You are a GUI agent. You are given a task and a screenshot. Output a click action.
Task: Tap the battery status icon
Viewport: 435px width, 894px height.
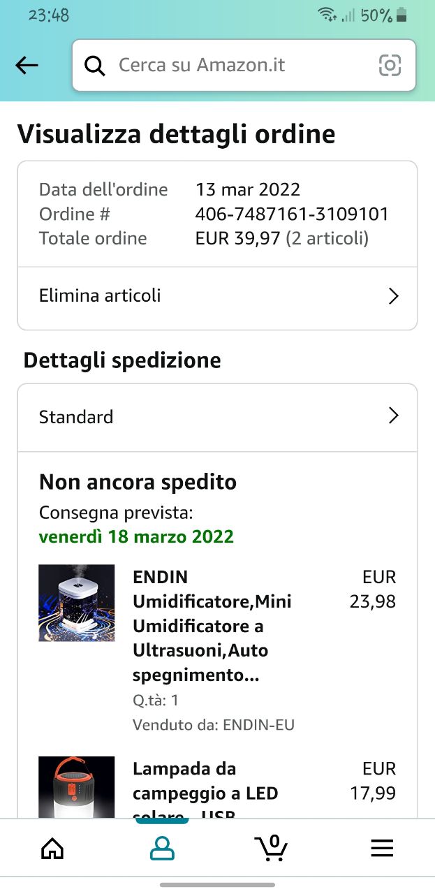pos(401,15)
